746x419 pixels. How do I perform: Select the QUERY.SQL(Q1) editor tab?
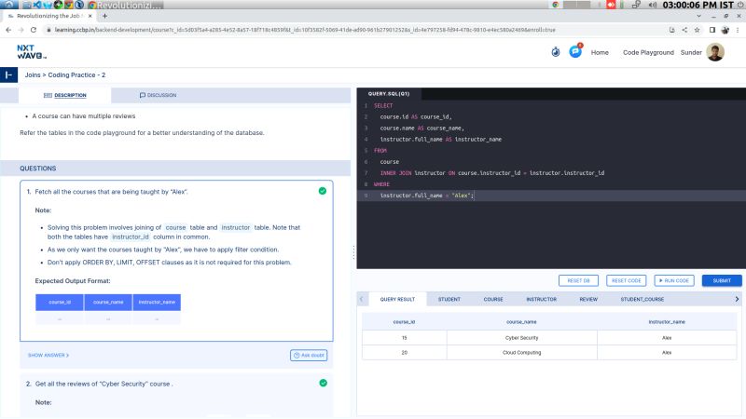[389, 94]
